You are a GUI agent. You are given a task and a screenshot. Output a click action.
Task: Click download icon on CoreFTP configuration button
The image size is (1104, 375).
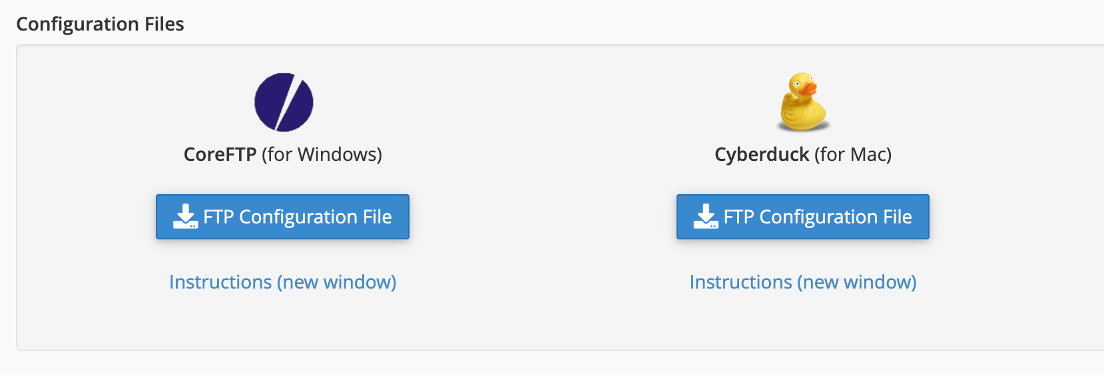(x=185, y=217)
